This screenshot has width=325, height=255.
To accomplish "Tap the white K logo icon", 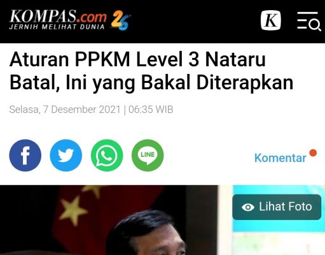I will pyautogui.click(x=271, y=20).
